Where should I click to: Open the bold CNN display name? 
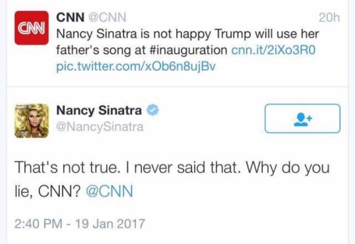70,17
